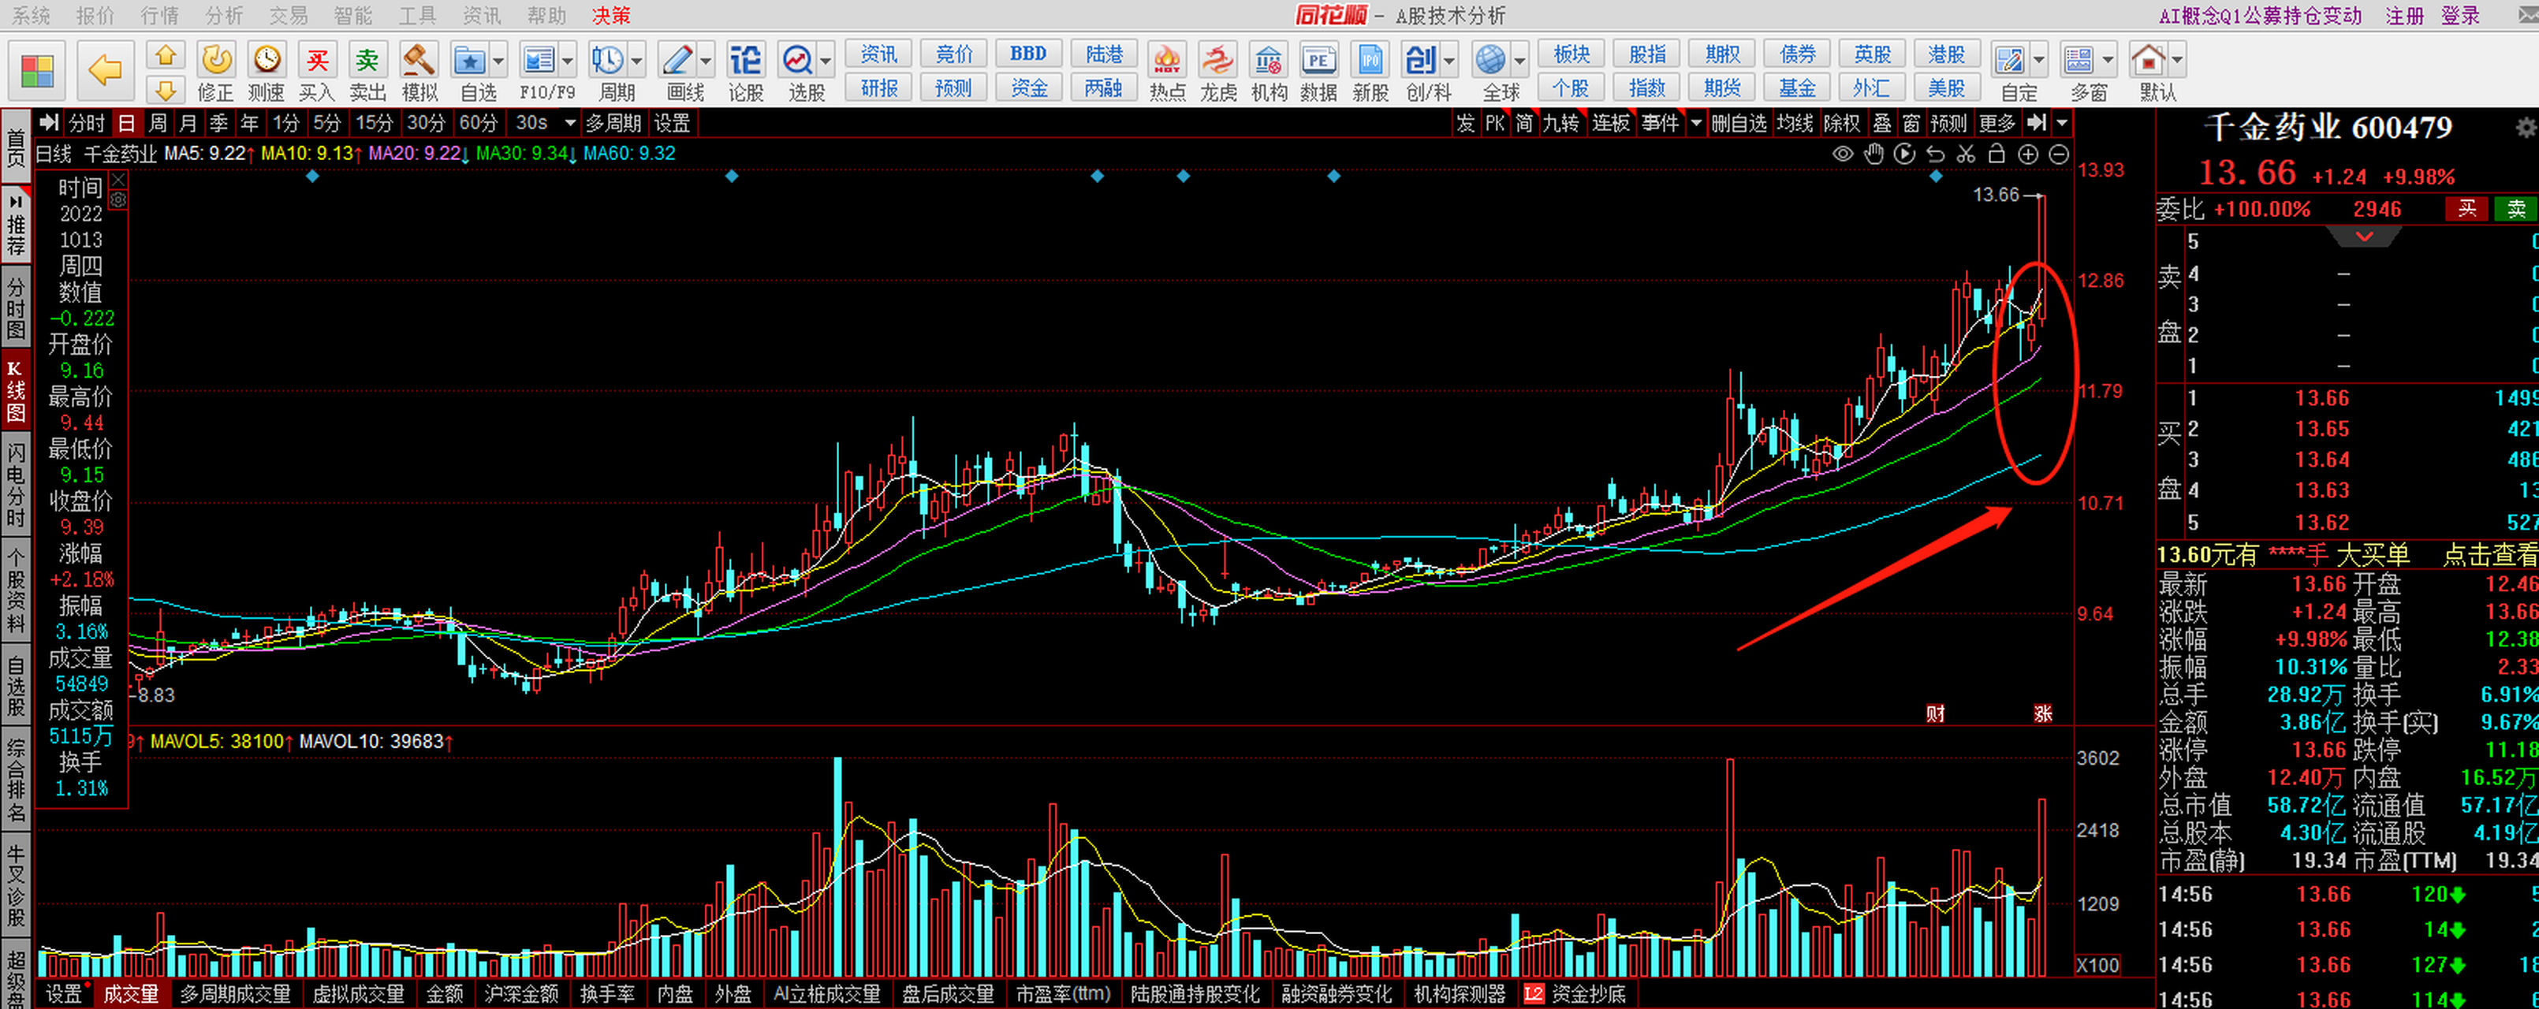
Task: Open the 分析 menu
Action: 225,16
